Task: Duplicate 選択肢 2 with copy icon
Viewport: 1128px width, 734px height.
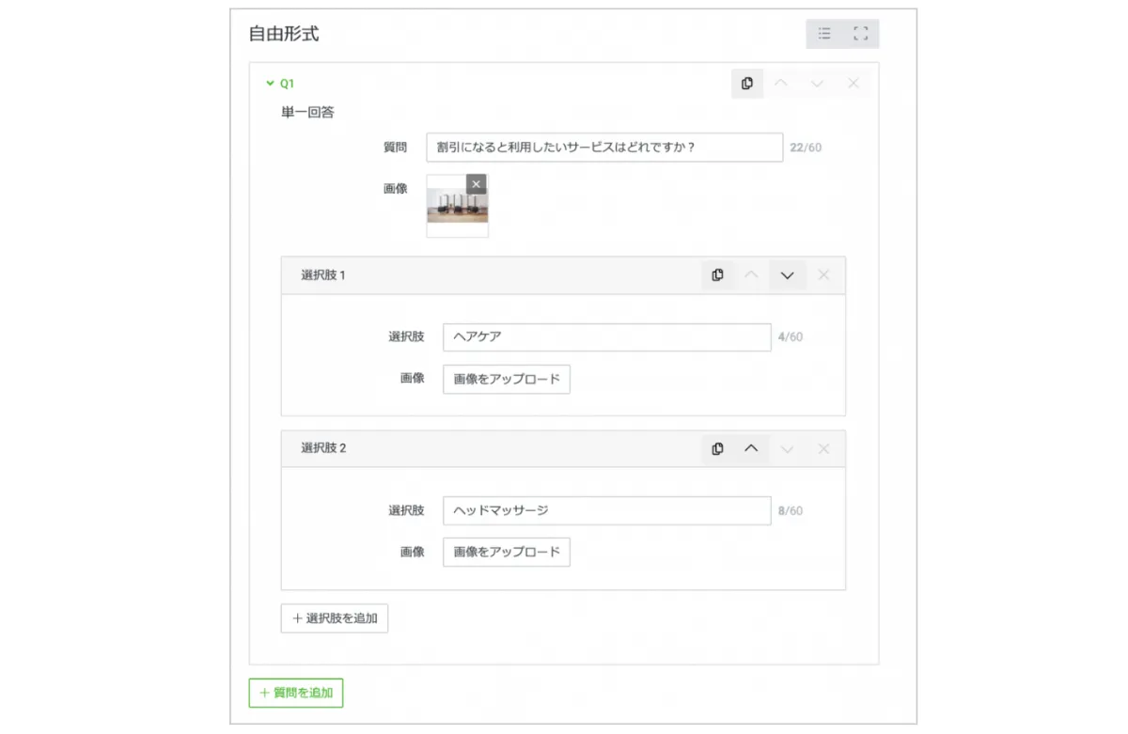Action: click(718, 448)
